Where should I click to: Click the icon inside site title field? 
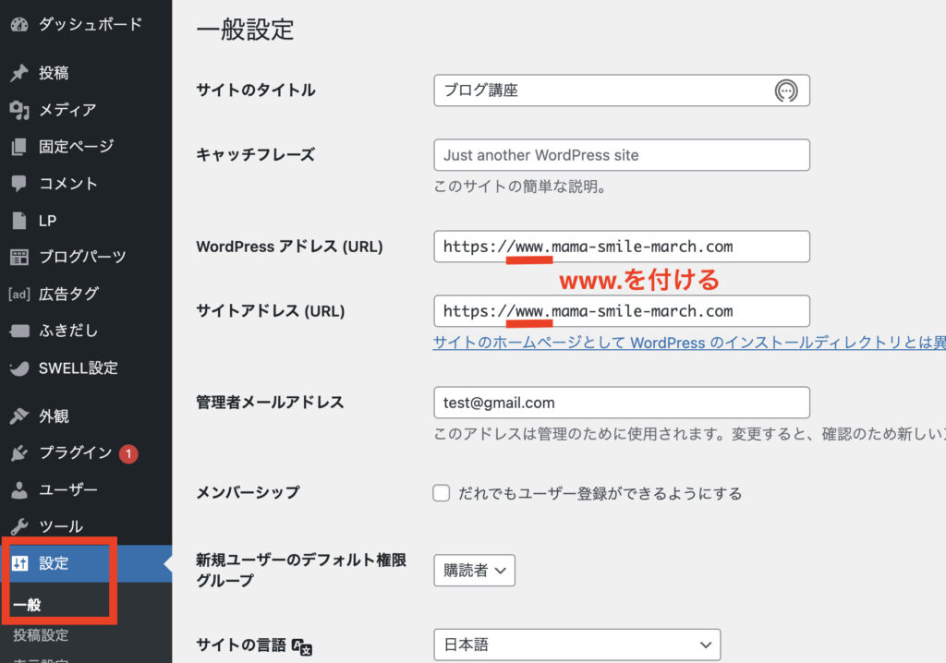pyautogui.click(x=786, y=90)
